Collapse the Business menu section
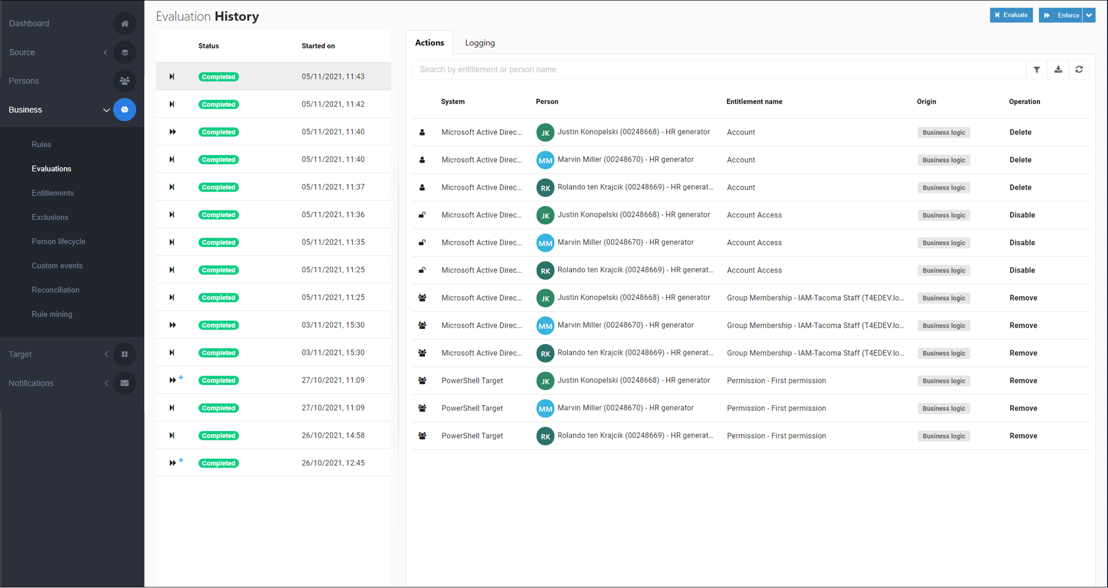The height and width of the screenshot is (588, 1108). pos(106,110)
